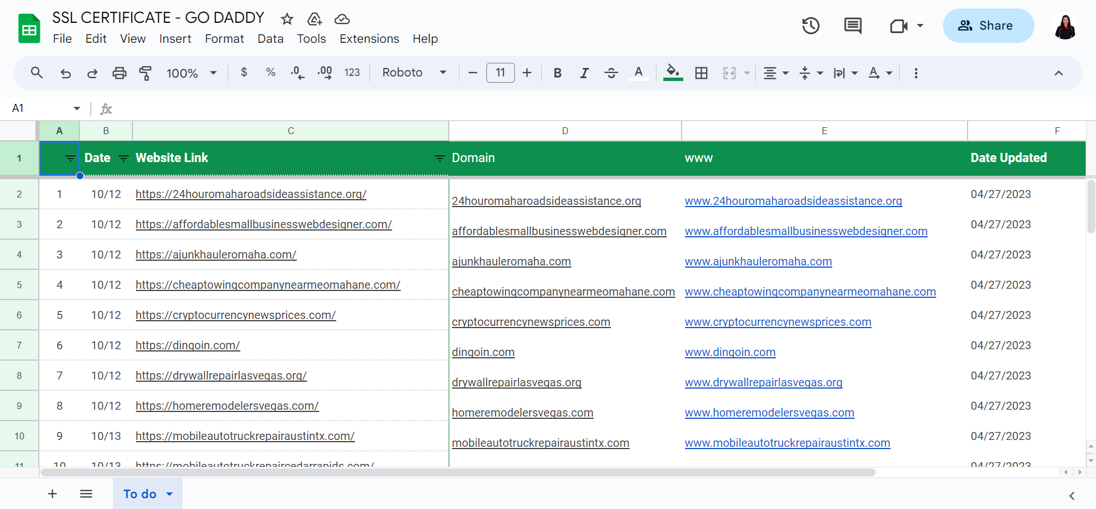Open the name box dropdown
1096x509 pixels.
pyautogui.click(x=76, y=108)
